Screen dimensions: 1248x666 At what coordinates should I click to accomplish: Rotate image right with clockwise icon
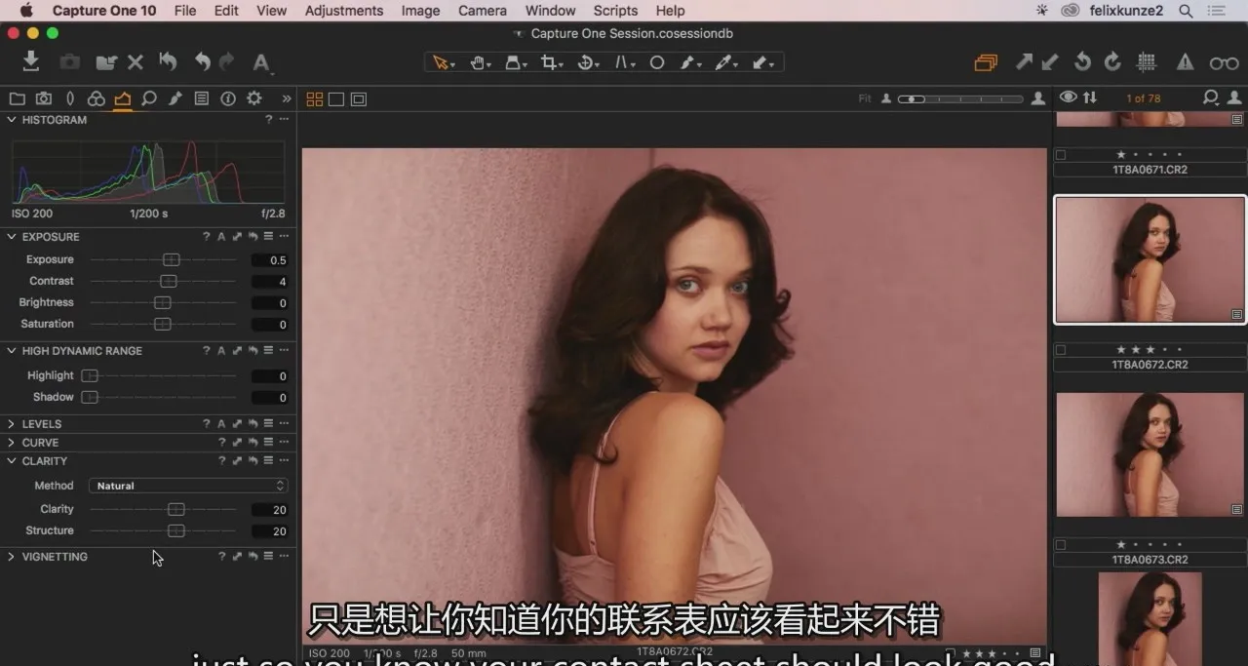point(1112,61)
